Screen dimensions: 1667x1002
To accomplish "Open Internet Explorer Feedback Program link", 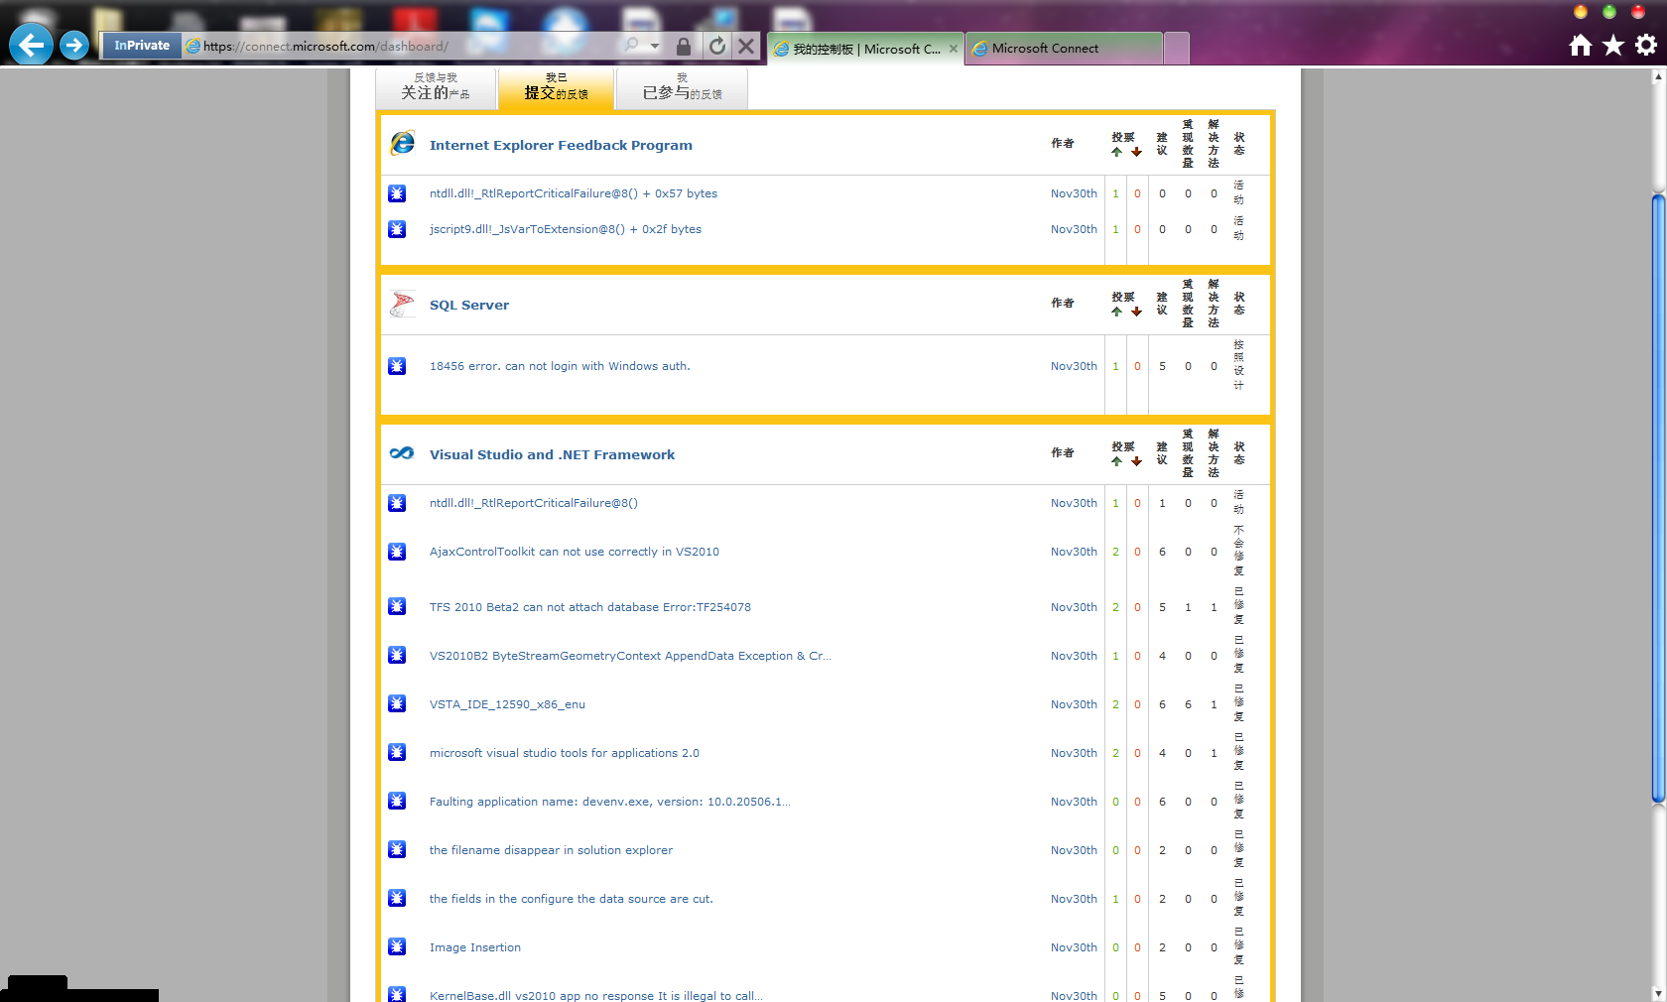I will [x=561, y=145].
